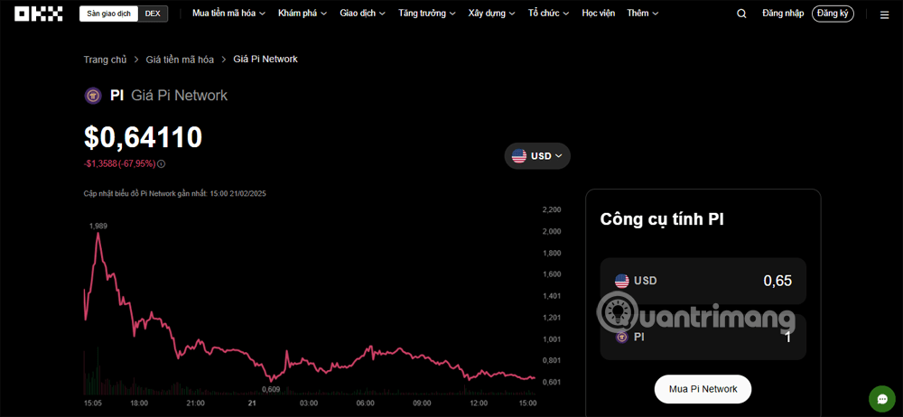Viewport: 903px width, 417px height.
Task: Click US flag icon in USD calculator row
Action: [x=621, y=281]
